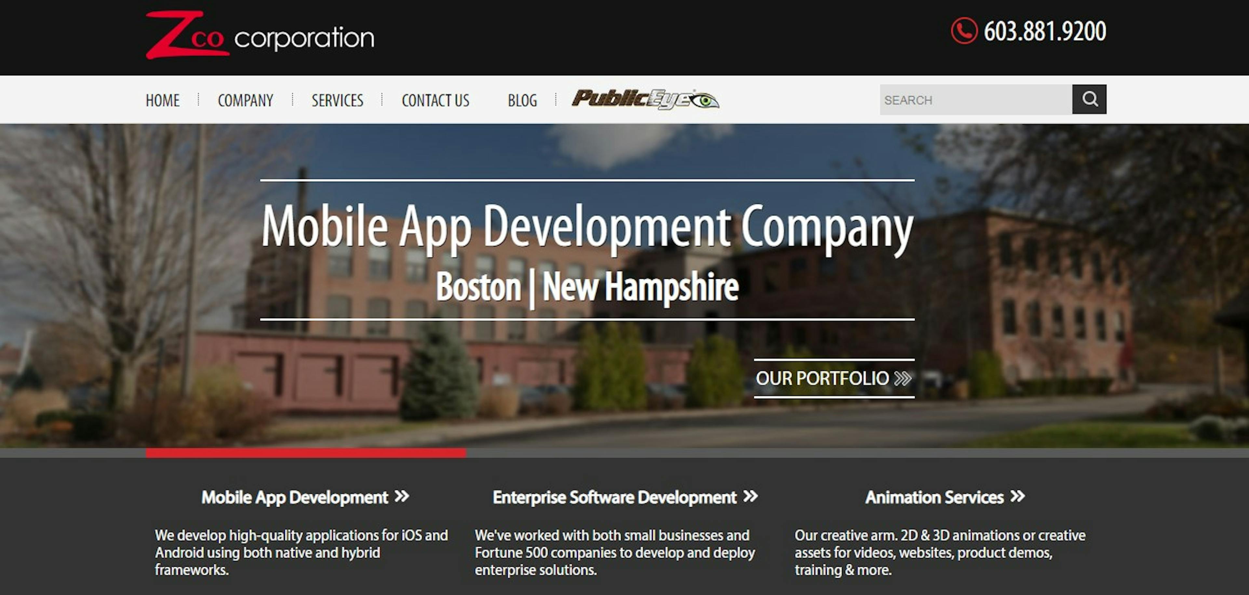Open the SERVICES menu item
The image size is (1249, 595).
(x=338, y=100)
